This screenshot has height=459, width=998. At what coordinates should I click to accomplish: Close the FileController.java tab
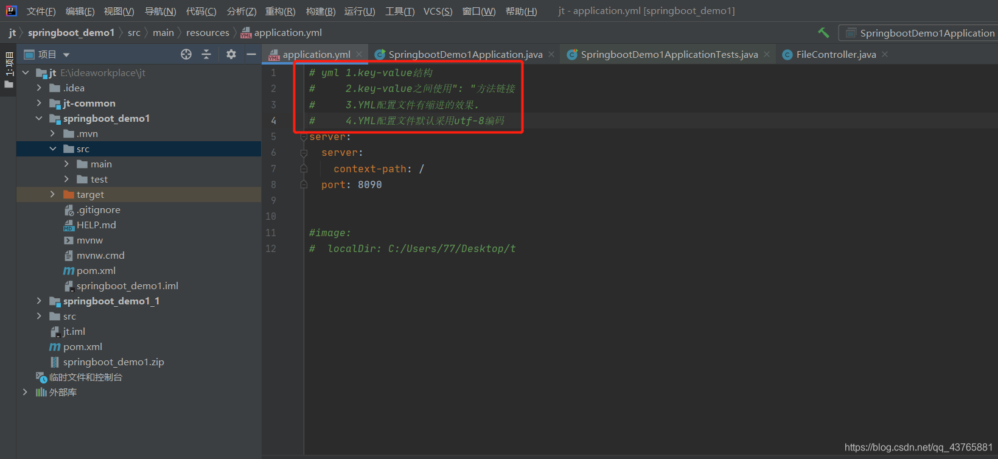pyautogui.click(x=885, y=54)
